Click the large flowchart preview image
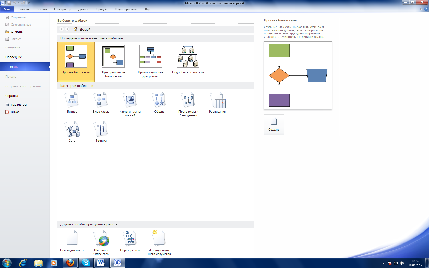This screenshot has width=429, height=268. point(298,76)
